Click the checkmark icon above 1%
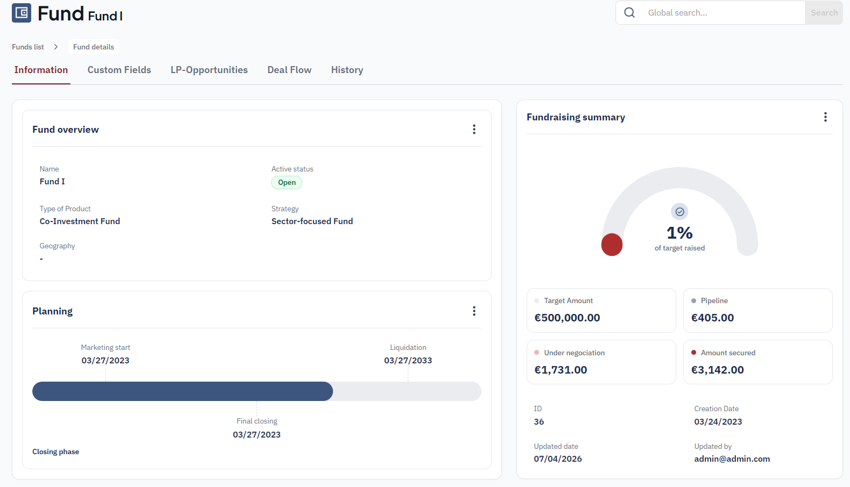This screenshot has height=487, width=850. tap(679, 212)
